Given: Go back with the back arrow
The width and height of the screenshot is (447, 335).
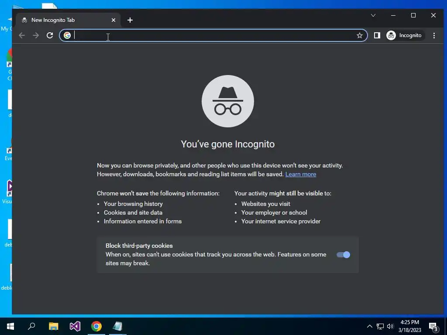Looking at the screenshot, I should (22, 35).
